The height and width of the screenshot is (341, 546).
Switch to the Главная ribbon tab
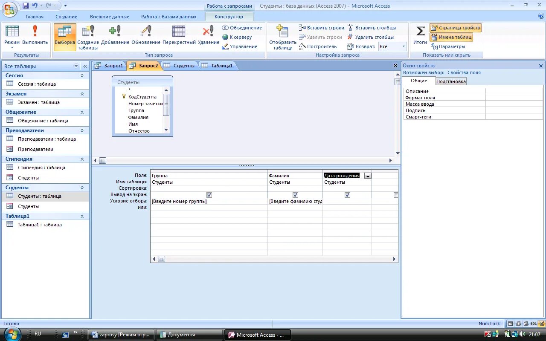click(x=35, y=17)
